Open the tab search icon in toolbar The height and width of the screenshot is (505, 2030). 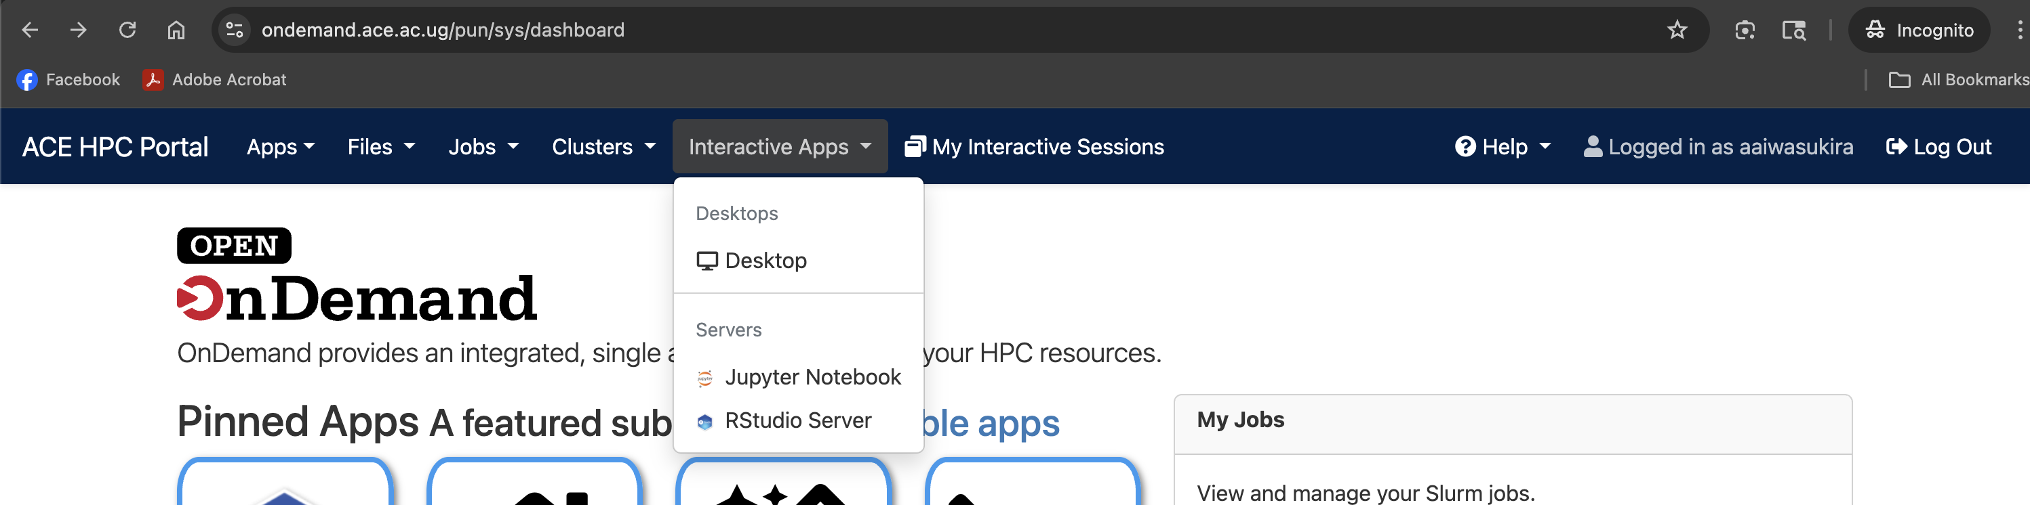1793,30
